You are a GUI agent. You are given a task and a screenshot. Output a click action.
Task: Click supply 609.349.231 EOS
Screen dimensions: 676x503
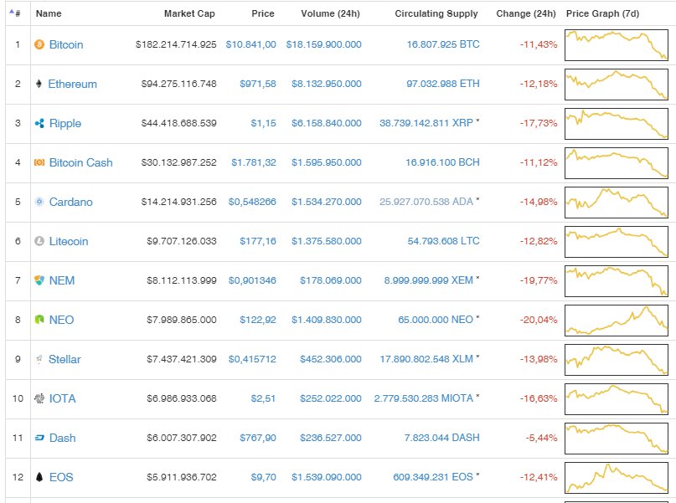[x=433, y=477]
